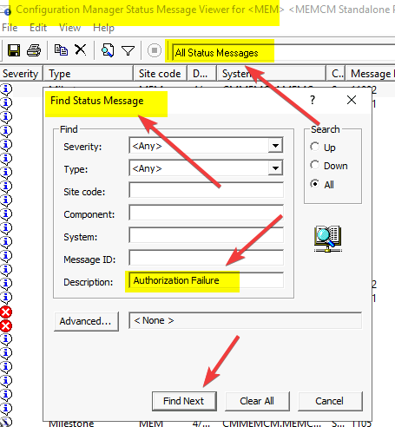The image size is (395, 427).
Task: Open the Help menu
Action: (x=103, y=28)
